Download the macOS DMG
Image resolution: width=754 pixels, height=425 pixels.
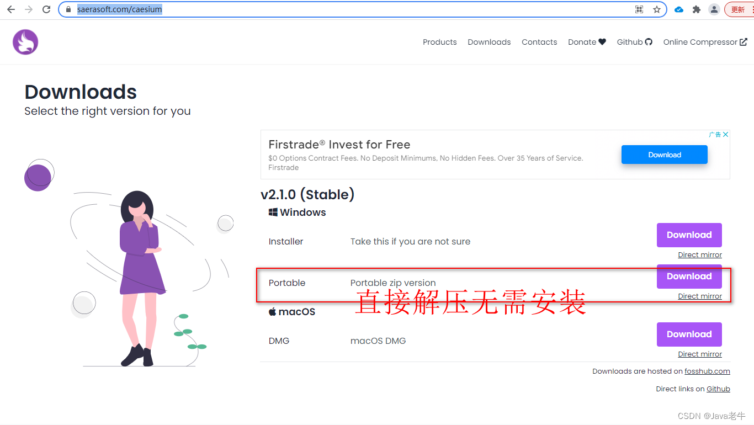[x=689, y=334]
